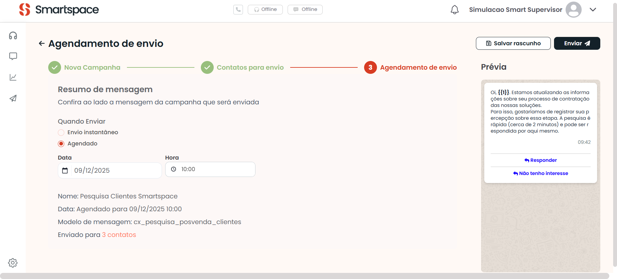Select the Agendado radio option
The image size is (617, 279).
(x=61, y=144)
